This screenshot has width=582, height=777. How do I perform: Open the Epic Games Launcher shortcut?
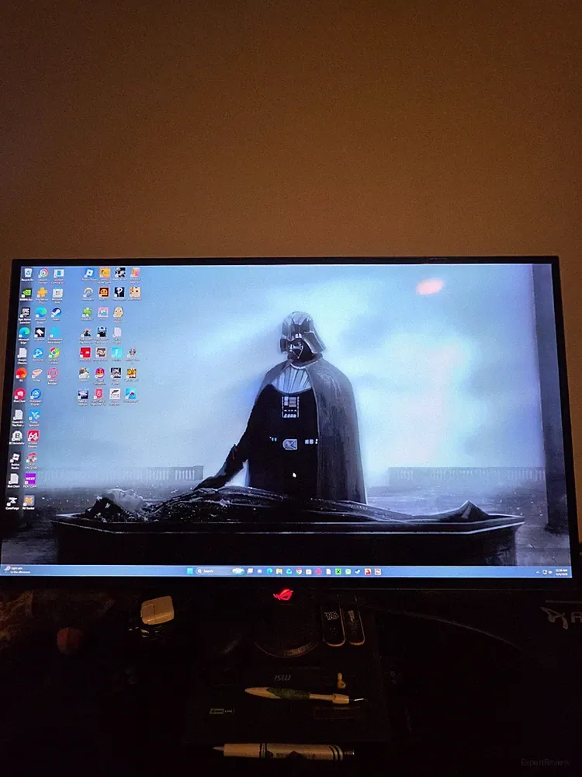pyautogui.click(x=26, y=312)
